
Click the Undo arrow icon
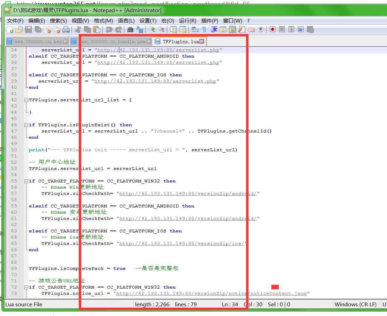pos(109,29)
